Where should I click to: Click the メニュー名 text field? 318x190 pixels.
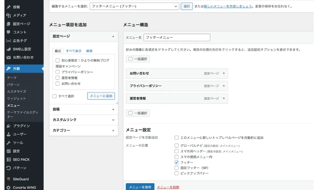point(177,37)
